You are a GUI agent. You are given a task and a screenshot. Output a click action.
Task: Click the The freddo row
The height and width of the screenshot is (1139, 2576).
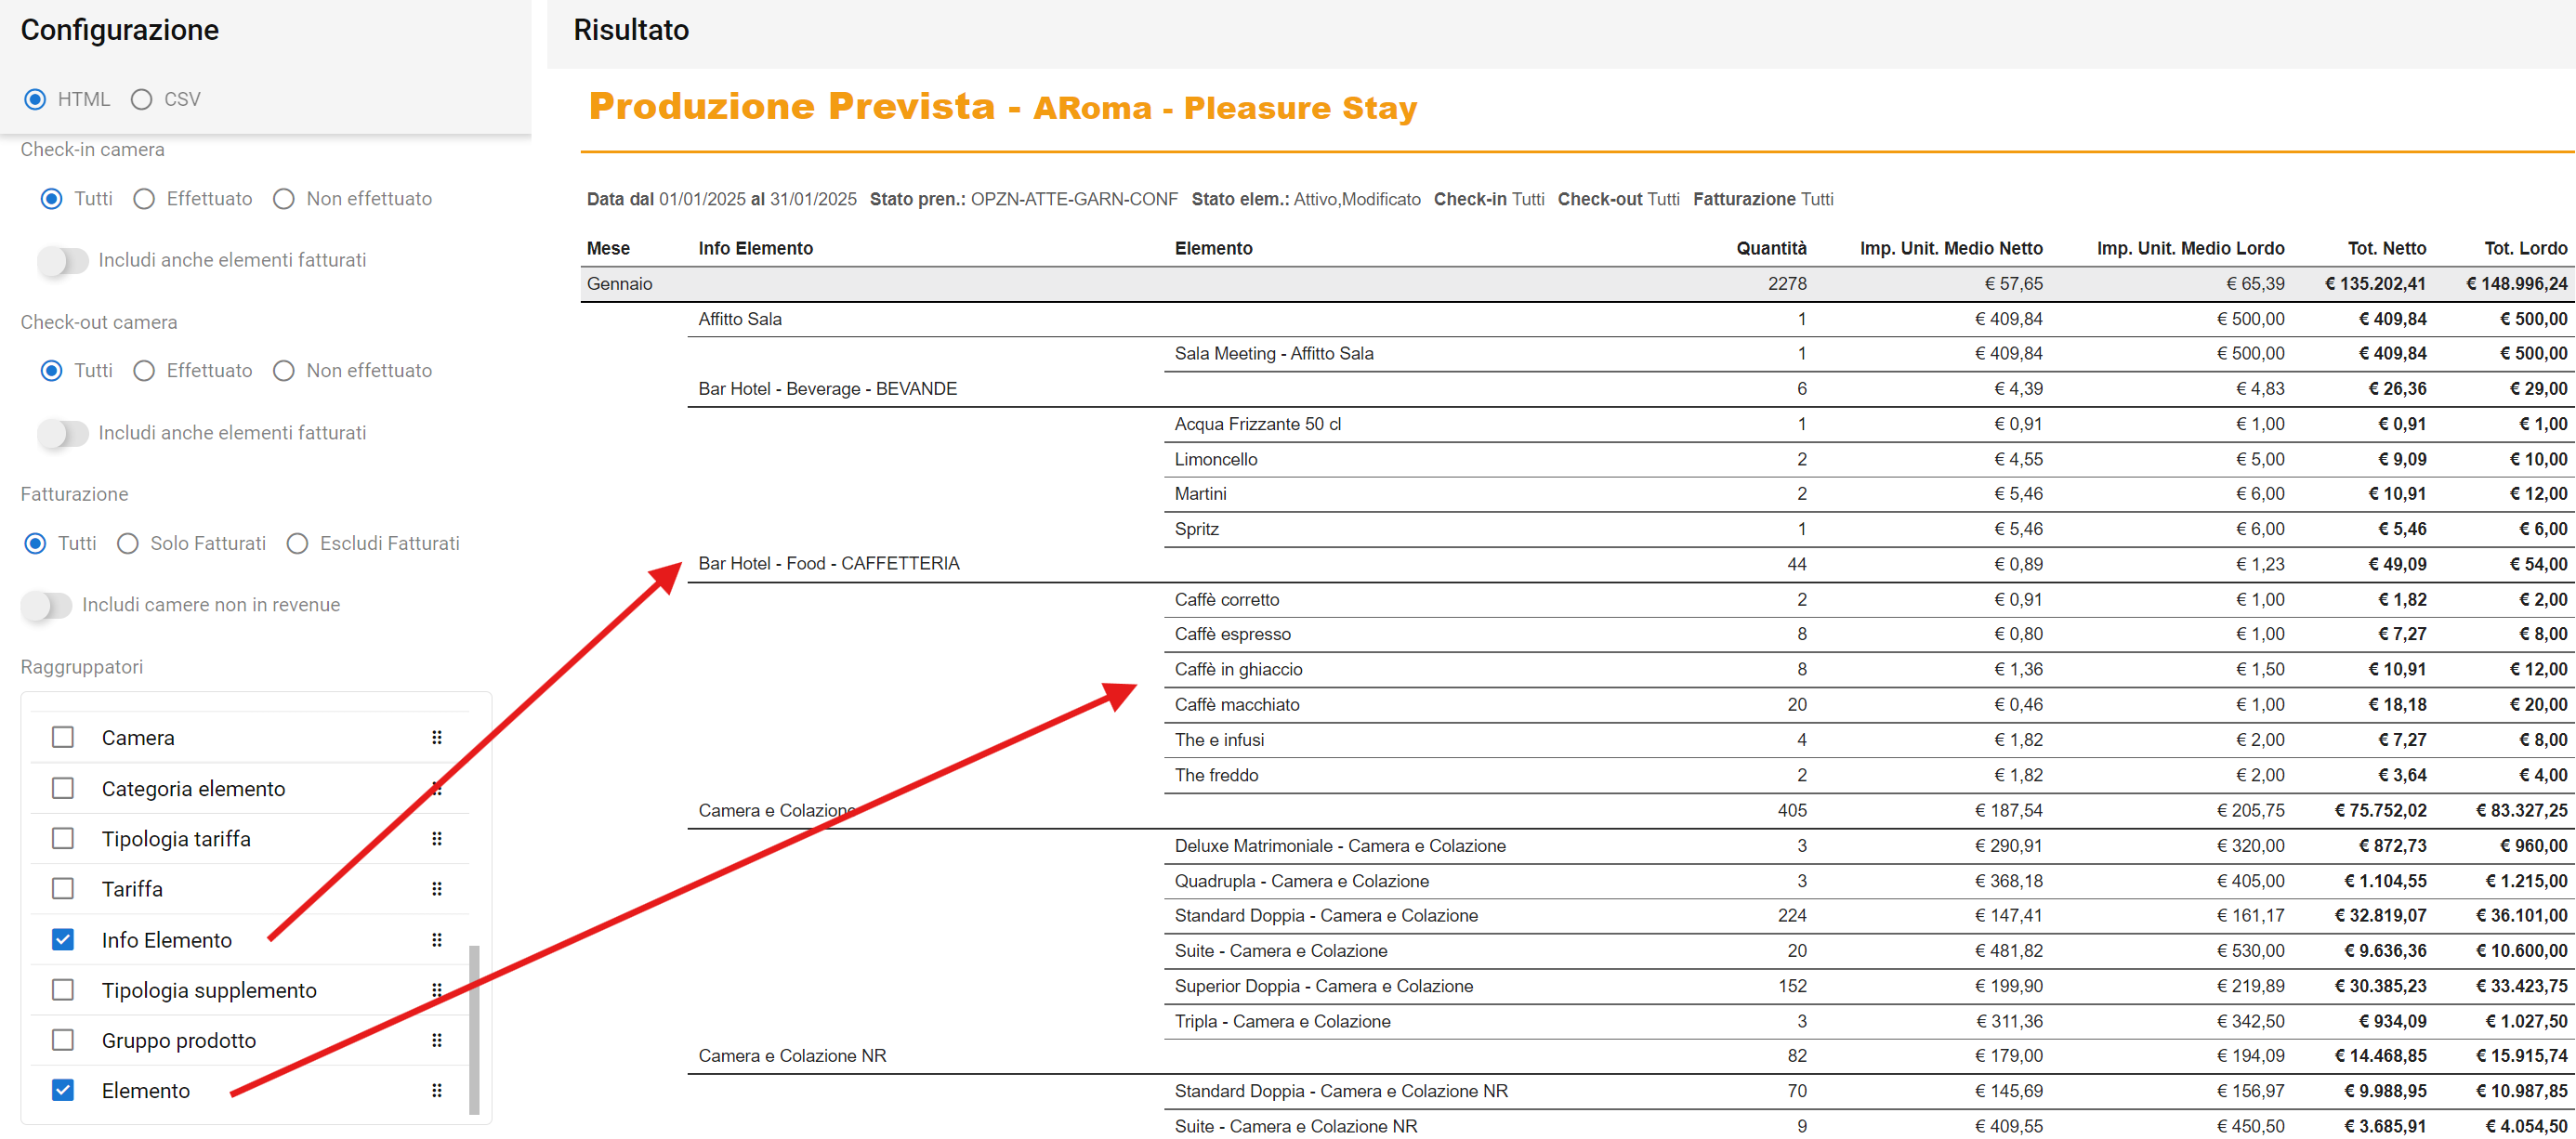pos(1869,776)
